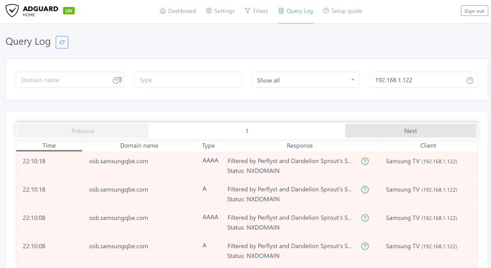Sign out of AdGuard Home

[474, 11]
